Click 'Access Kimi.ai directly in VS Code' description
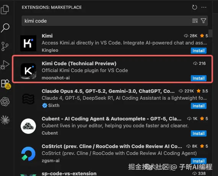 point(124,43)
